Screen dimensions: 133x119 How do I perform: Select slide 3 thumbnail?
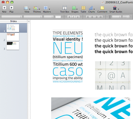pyautogui.click(x=13, y=46)
